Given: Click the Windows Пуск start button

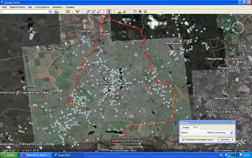Looking at the screenshot, I should [x=9, y=155].
